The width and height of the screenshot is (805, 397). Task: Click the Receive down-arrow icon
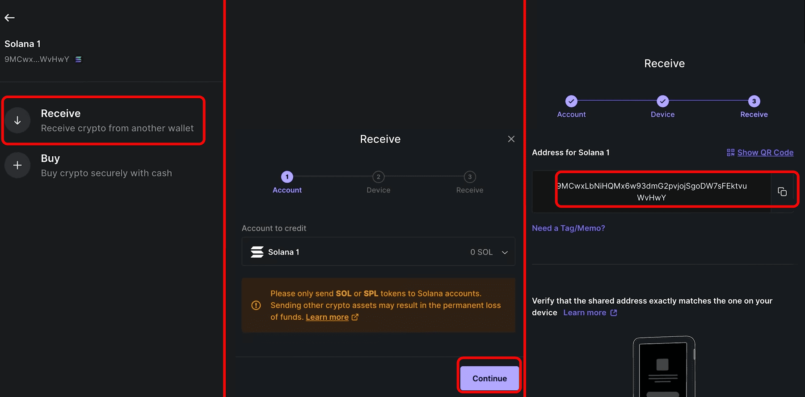[x=17, y=121]
